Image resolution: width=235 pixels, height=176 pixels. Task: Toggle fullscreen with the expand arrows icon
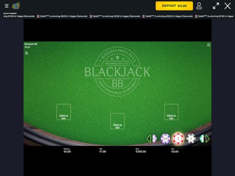(216, 6)
